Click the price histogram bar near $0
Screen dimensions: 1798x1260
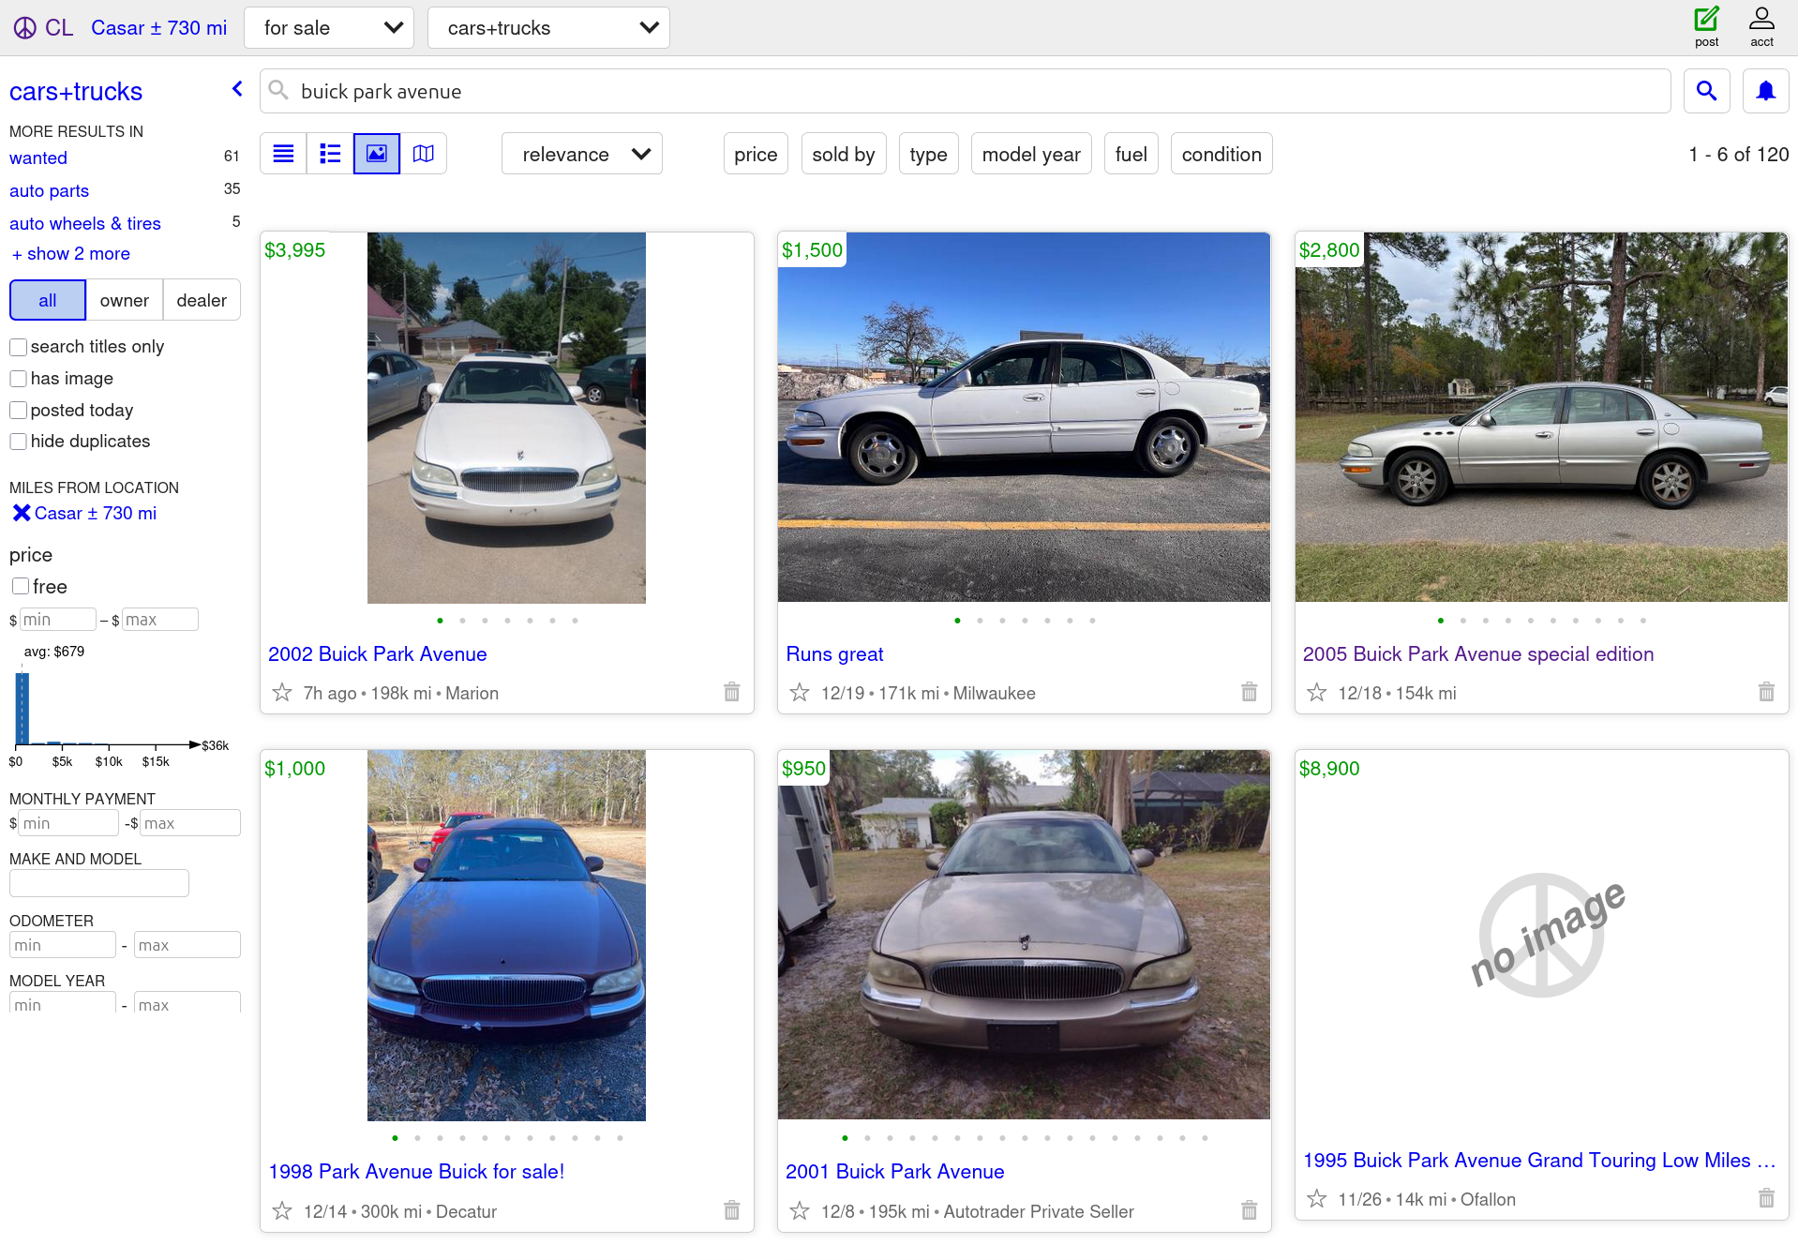click(22, 709)
